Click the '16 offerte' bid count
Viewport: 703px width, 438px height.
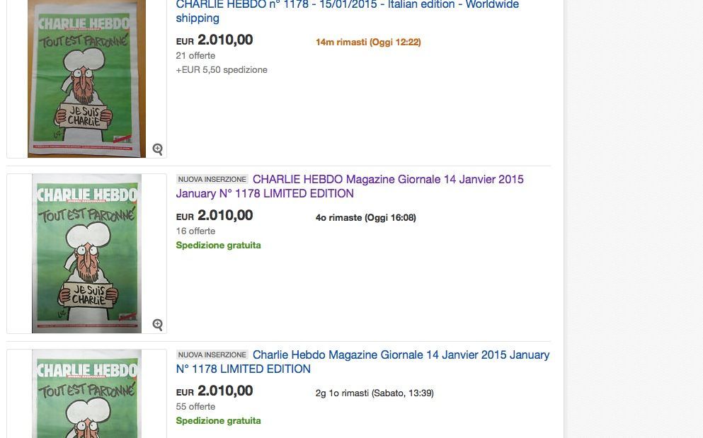[x=195, y=231]
